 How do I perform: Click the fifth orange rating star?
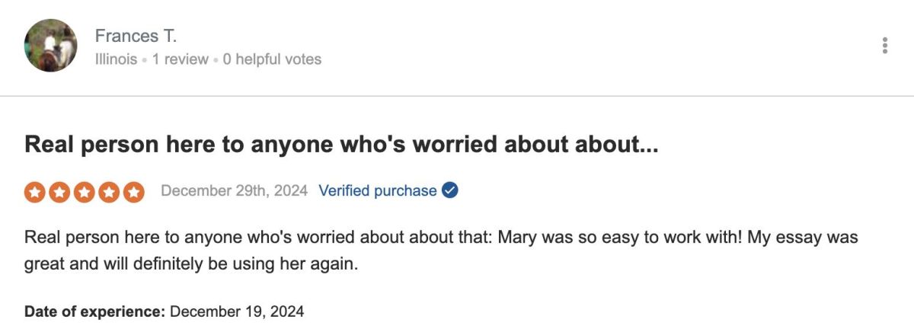point(133,192)
